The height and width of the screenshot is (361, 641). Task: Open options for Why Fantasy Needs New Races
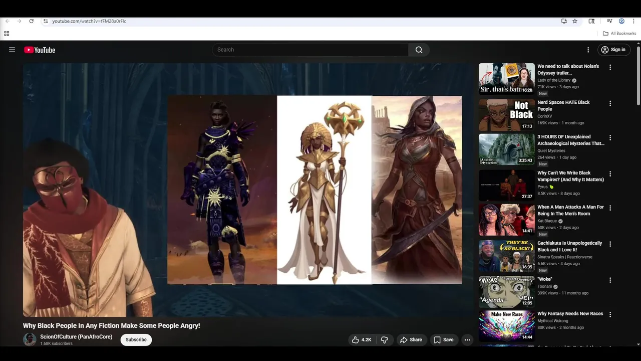(x=610, y=314)
